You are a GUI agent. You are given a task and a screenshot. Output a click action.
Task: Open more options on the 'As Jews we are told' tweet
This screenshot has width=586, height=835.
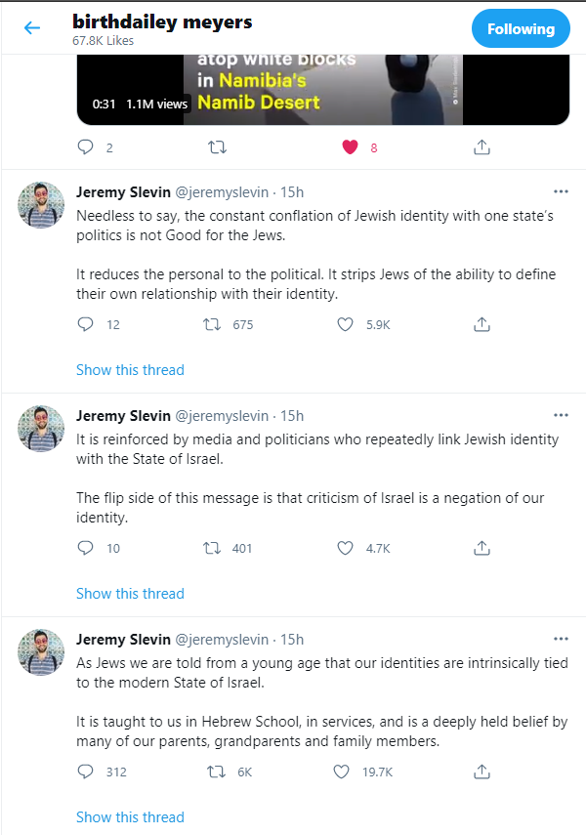click(x=561, y=639)
